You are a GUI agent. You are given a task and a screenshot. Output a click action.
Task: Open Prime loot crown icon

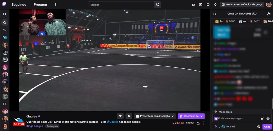click(x=193, y=5)
